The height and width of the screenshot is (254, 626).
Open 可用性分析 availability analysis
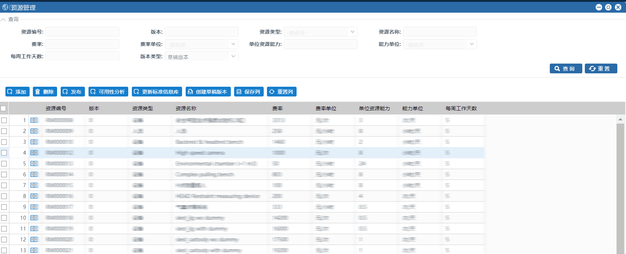click(x=108, y=92)
